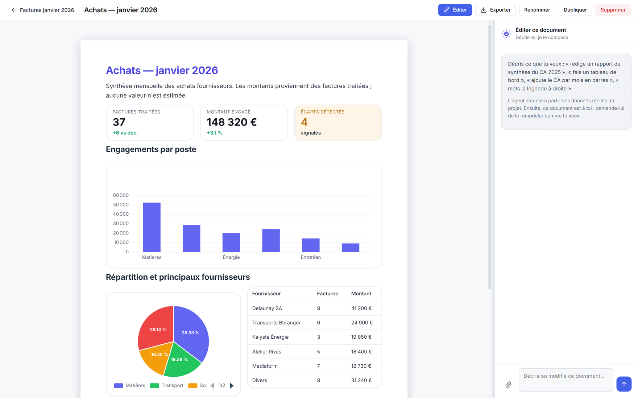The image size is (638, 398).
Task: Click the send arrow button in chat
Action: click(x=624, y=384)
